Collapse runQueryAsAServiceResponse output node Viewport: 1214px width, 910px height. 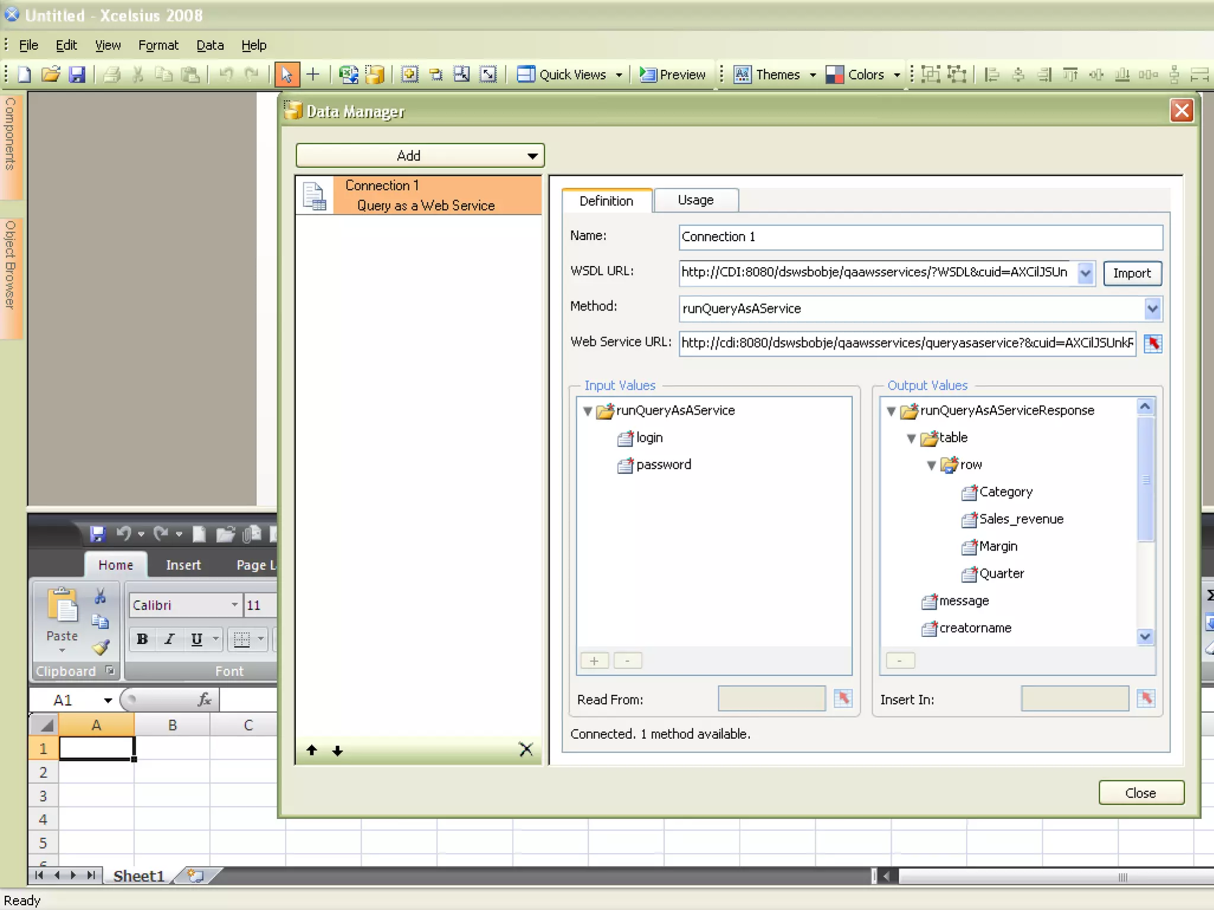pyautogui.click(x=891, y=411)
